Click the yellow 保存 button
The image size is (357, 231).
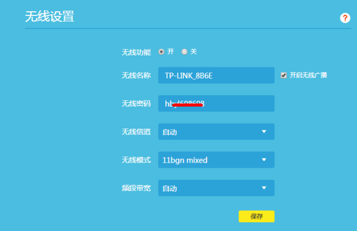tap(256, 216)
